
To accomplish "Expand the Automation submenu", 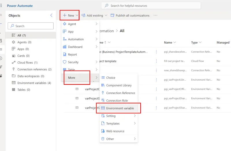I will click(80, 39).
